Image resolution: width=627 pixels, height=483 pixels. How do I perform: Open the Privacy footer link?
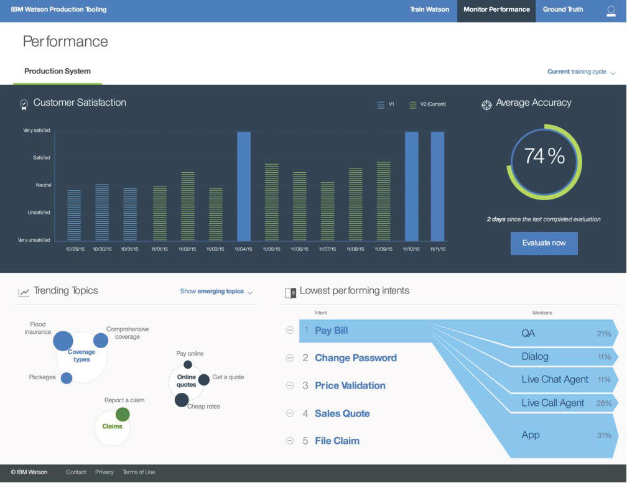pyautogui.click(x=104, y=472)
